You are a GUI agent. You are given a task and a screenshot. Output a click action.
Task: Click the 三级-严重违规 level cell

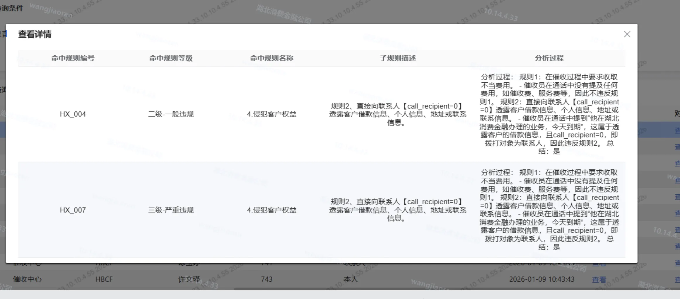point(171,210)
